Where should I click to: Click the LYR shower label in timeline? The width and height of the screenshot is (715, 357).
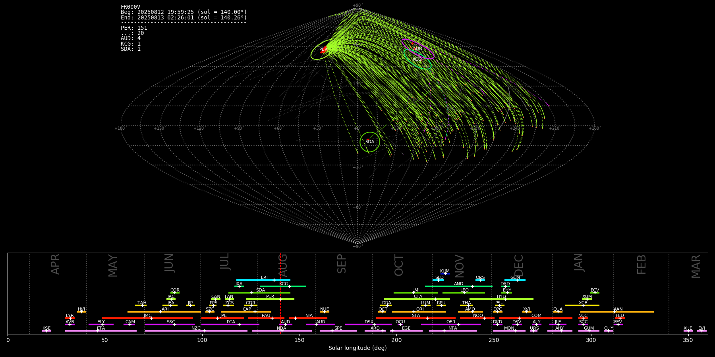pyautogui.click(x=70, y=316)
